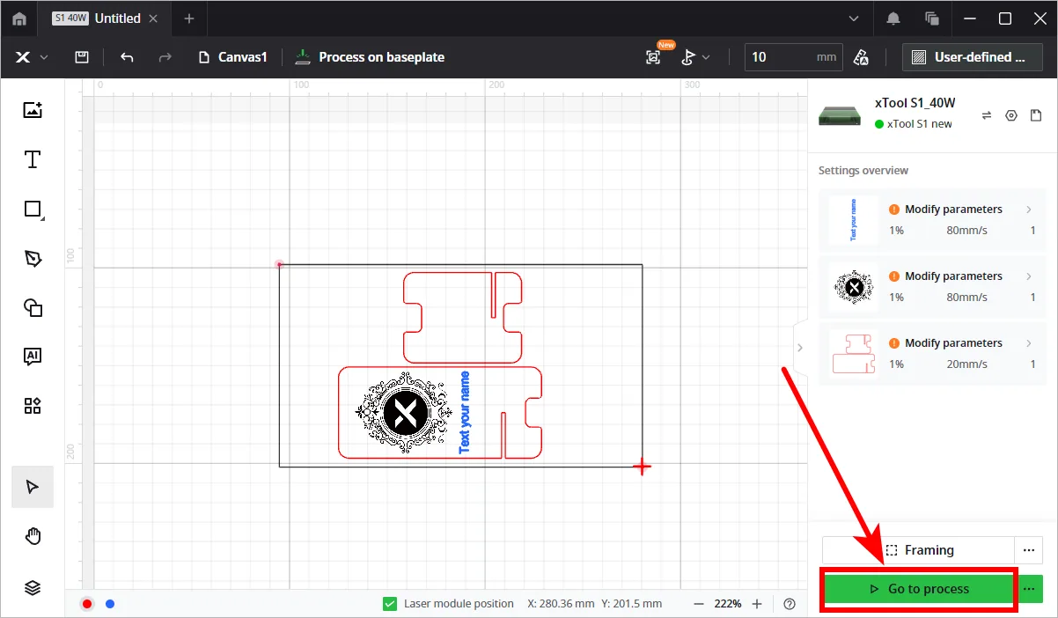The width and height of the screenshot is (1058, 618).
Task: Open the multi-window icon in title bar
Action: coord(932,18)
